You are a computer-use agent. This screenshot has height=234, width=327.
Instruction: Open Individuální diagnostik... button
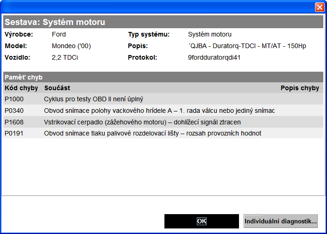(x=281, y=221)
